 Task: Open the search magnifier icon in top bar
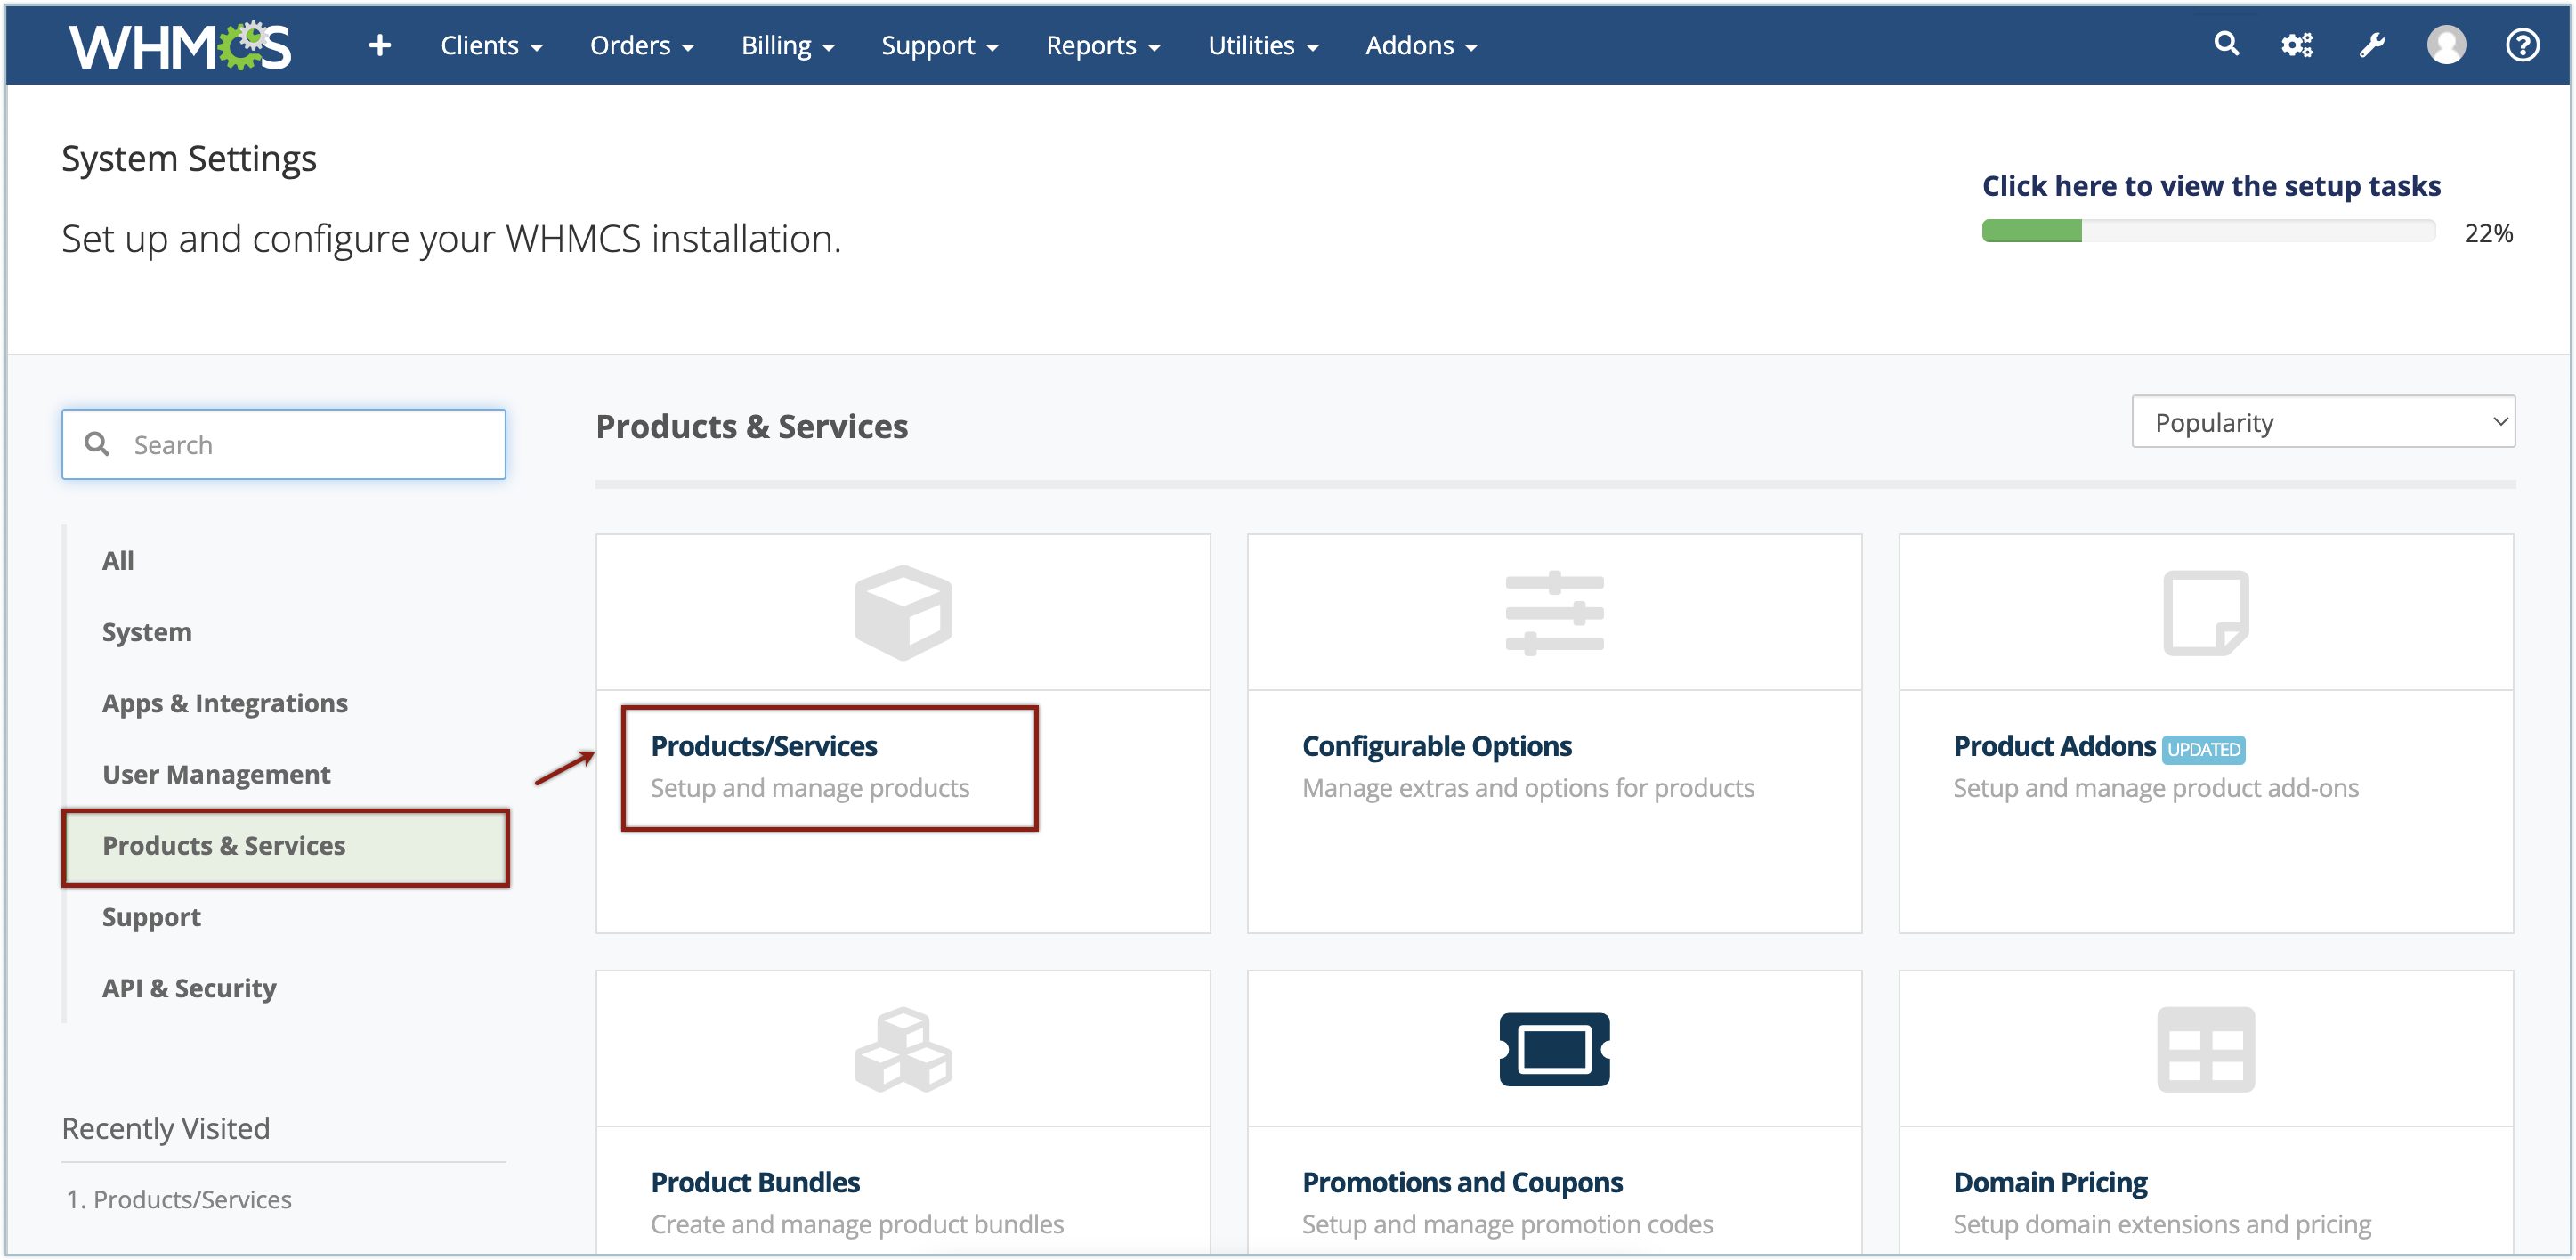pos(2226,44)
